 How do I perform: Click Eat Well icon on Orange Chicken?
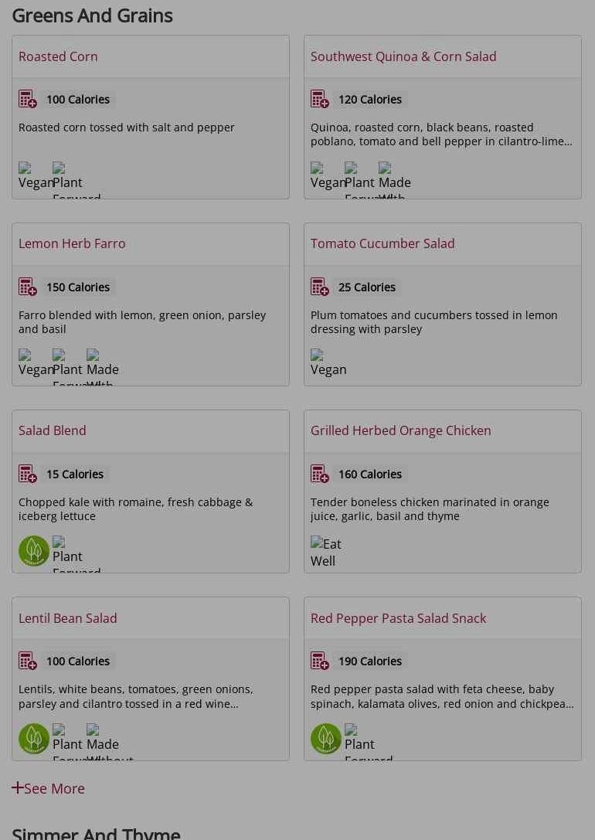(x=325, y=552)
